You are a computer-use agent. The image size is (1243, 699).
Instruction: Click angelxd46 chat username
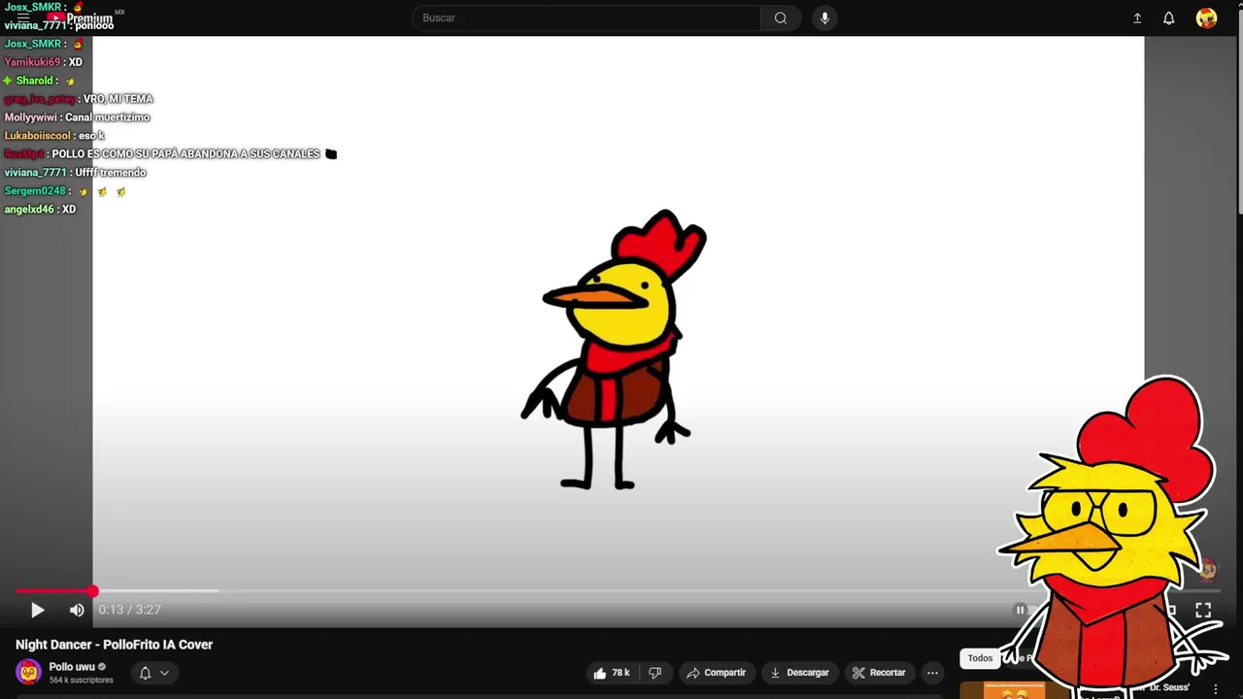coord(29,210)
